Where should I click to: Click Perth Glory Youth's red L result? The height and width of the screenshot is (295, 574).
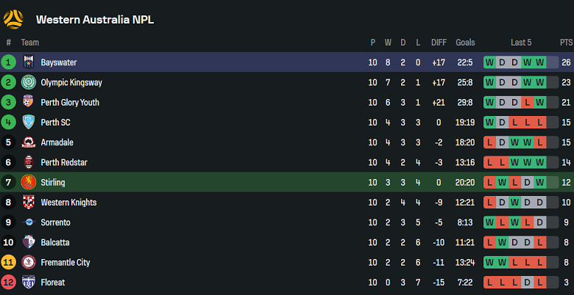coord(528,102)
